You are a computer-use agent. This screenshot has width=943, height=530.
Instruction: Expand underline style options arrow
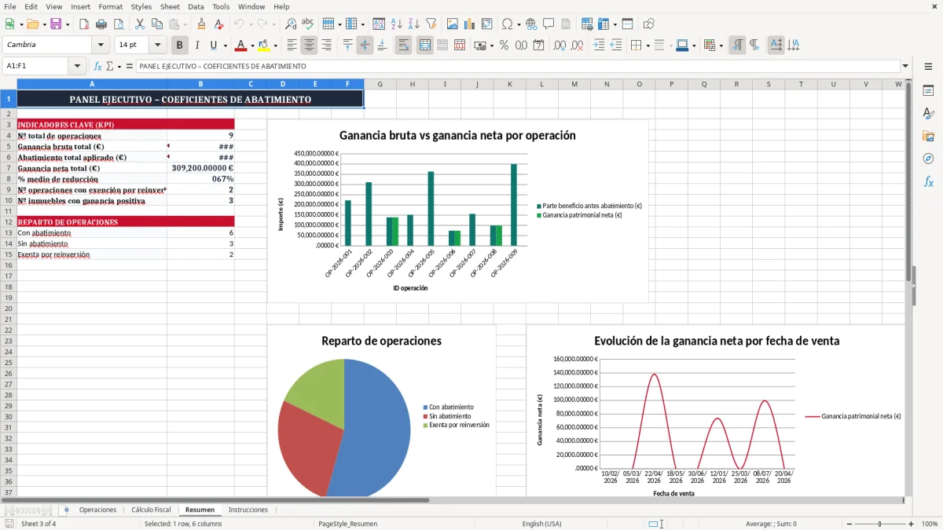(225, 46)
